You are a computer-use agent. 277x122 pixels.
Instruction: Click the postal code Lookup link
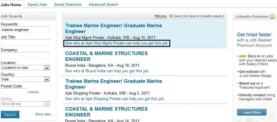pyautogui.click(x=33, y=92)
